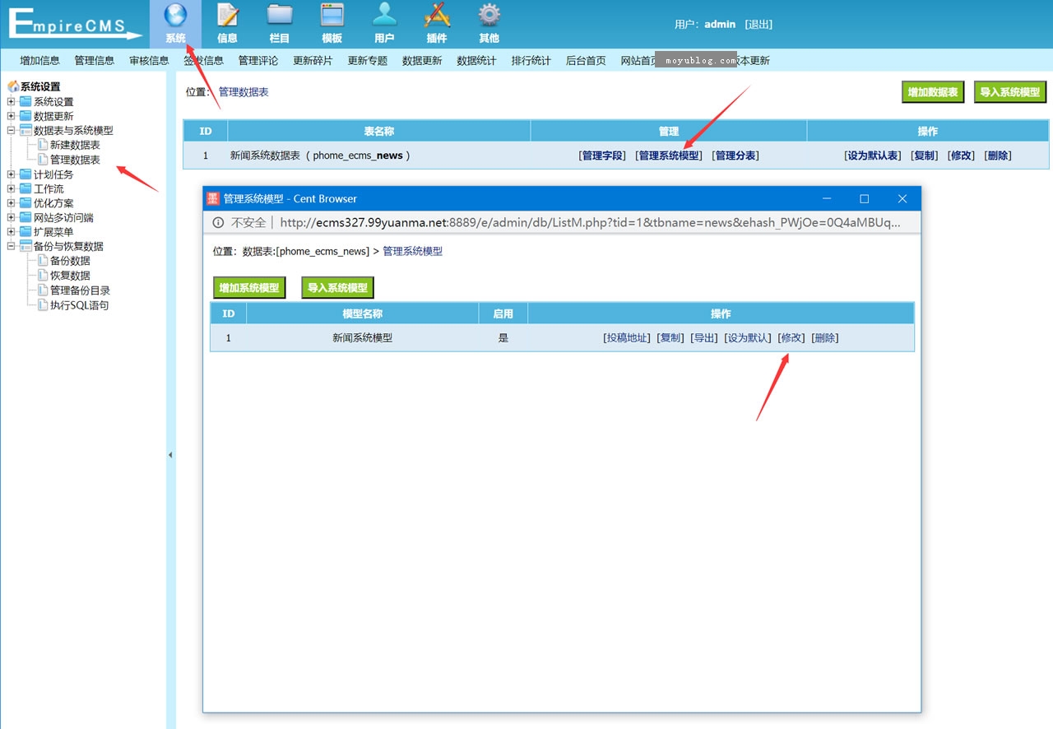Click [退出] to log out admin

[758, 24]
